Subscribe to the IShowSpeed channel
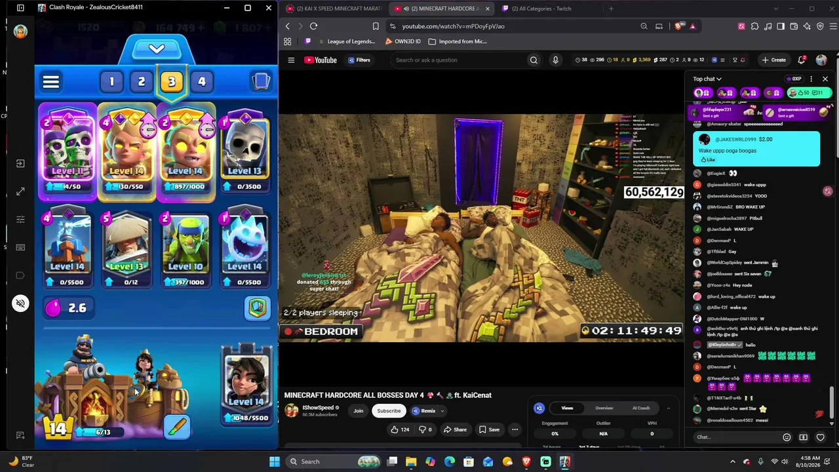The height and width of the screenshot is (472, 839). pos(389,411)
